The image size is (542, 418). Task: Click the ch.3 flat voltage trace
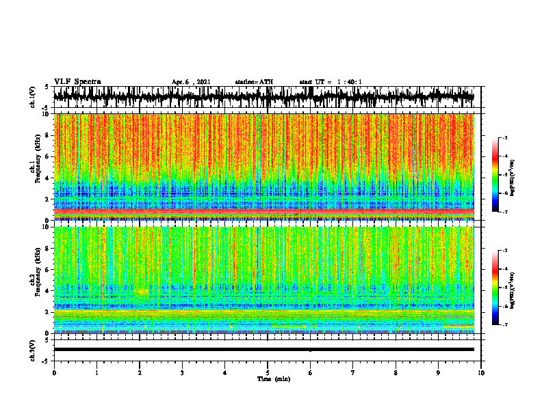click(263, 350)
